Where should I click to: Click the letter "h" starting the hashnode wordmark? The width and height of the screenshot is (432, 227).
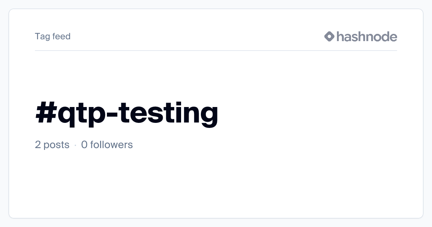[x=340, y=36]
